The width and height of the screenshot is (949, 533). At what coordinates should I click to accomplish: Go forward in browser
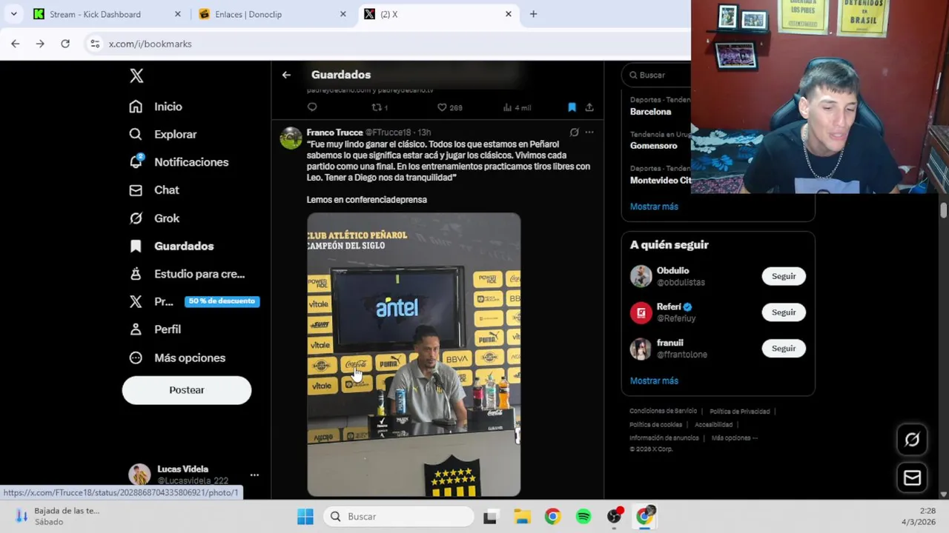click(x=40, y=44)
